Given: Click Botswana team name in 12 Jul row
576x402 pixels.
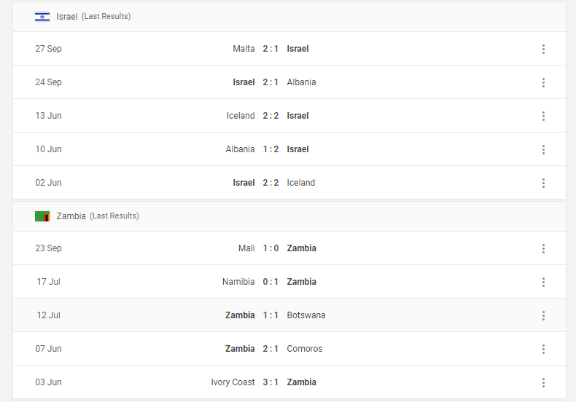Looking at the screenshot, I should pyautogui.click(x=306, y=315).
